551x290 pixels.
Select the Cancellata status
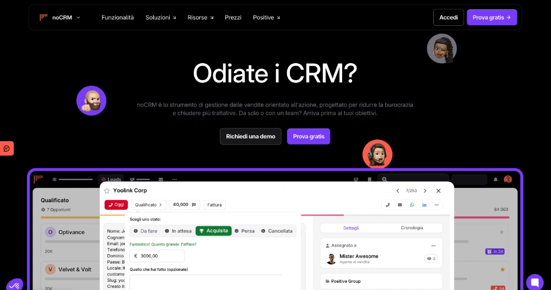pos(277,231)
